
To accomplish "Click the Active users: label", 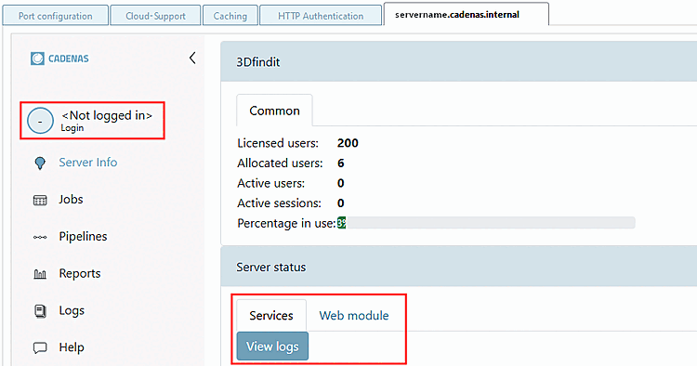I will click(x=271, y=183).
